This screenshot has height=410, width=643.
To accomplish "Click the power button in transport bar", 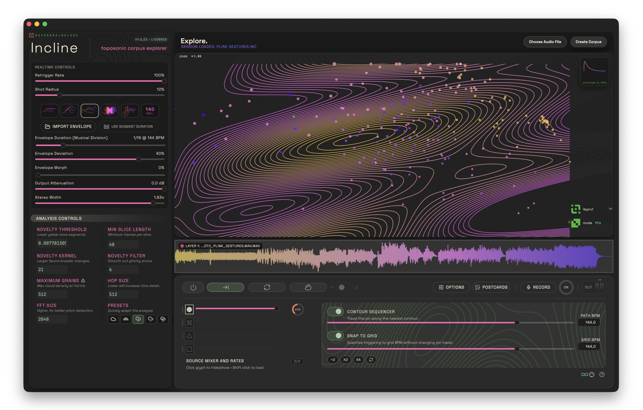I will 193,287.
